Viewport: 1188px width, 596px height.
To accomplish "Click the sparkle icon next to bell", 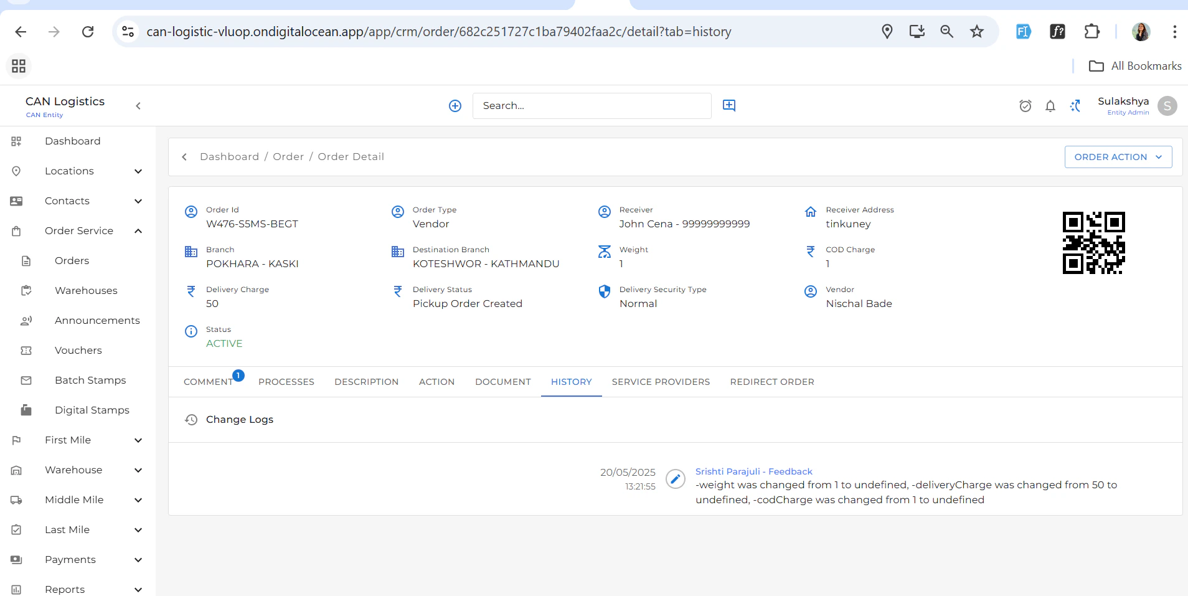I will [1075, 106].
